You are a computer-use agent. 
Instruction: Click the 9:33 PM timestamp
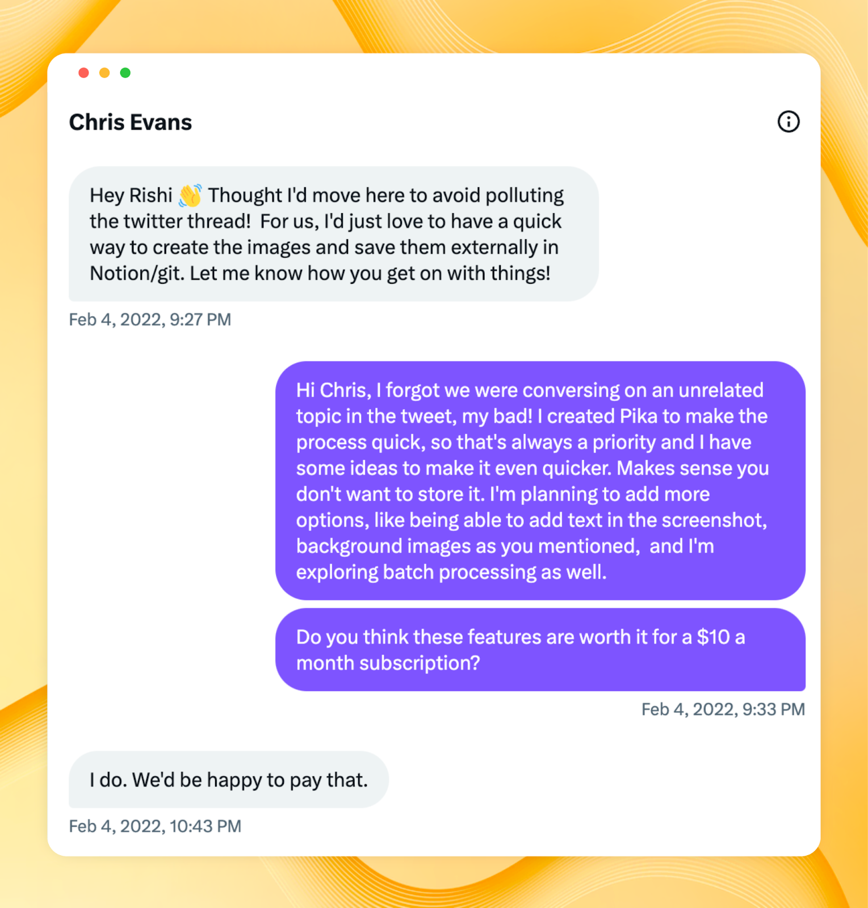(x=723, y=709)
